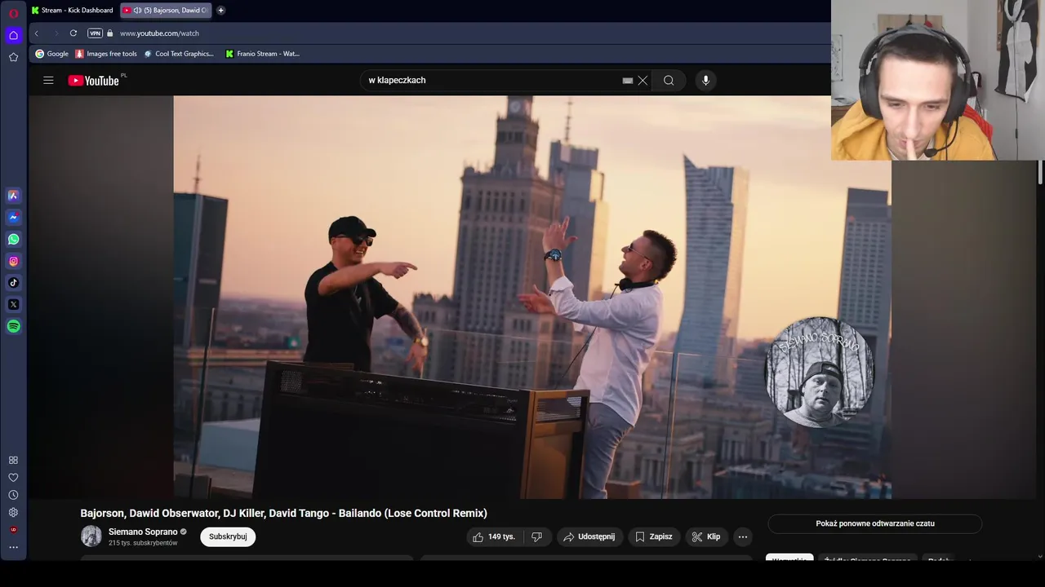1045x587 pixels.
Task: Click the Udostępnij share button
Action: [x=589, y=536]
